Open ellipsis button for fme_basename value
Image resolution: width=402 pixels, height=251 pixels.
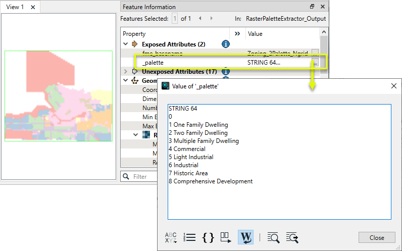pyautogui.click(x=315, y=54)
